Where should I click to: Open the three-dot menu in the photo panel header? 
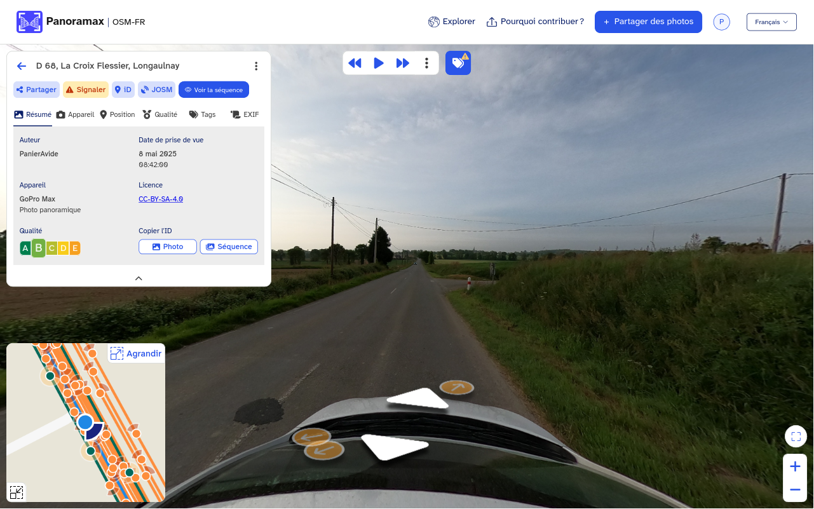click(x=256, y=66)
